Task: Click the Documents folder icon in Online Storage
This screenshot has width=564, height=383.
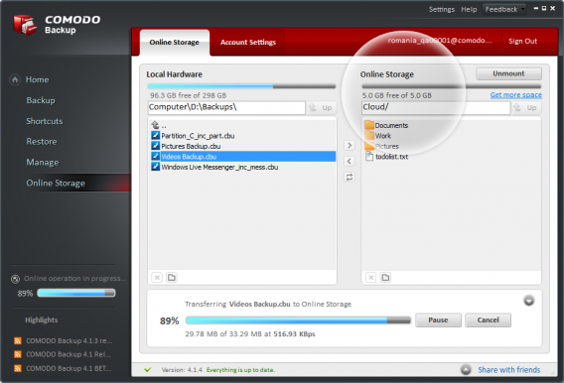Action: click(369, 125)
